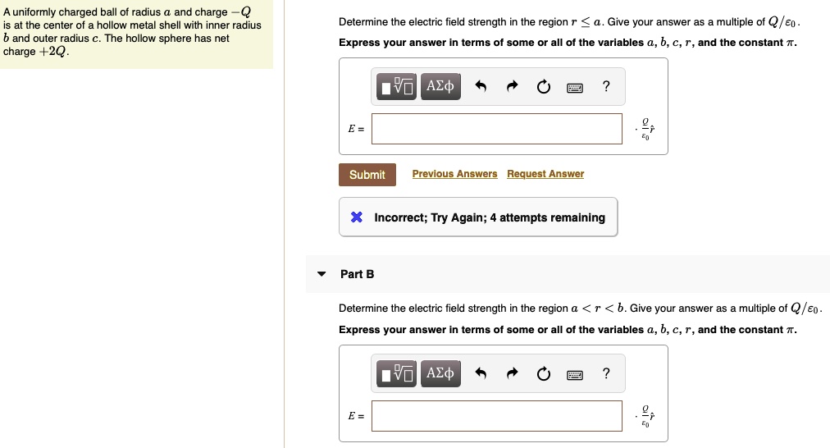Focus the Part B answer input field

pos(496,416)
